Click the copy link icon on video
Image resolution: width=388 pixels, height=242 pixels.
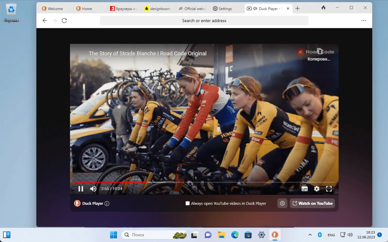pyautogui.click(x=319, y=51)
